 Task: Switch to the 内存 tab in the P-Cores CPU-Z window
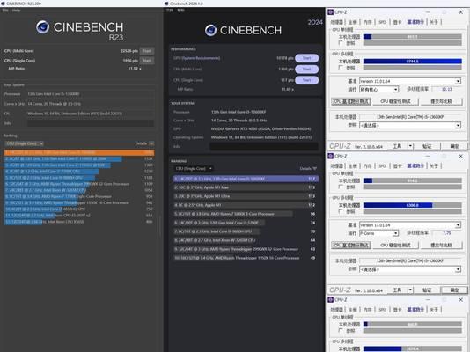coord(368,166)
